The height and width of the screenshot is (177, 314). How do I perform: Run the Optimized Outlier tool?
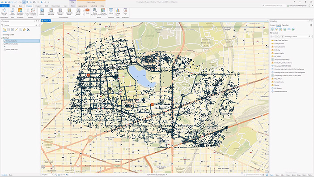pos(60,12)
